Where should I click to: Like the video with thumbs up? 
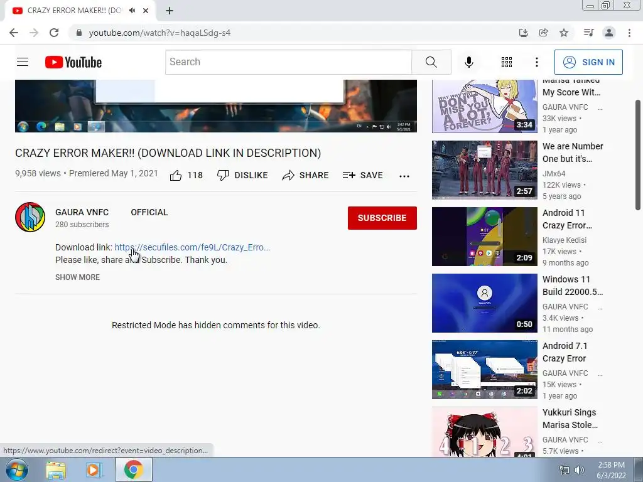(x=176, y=176)
